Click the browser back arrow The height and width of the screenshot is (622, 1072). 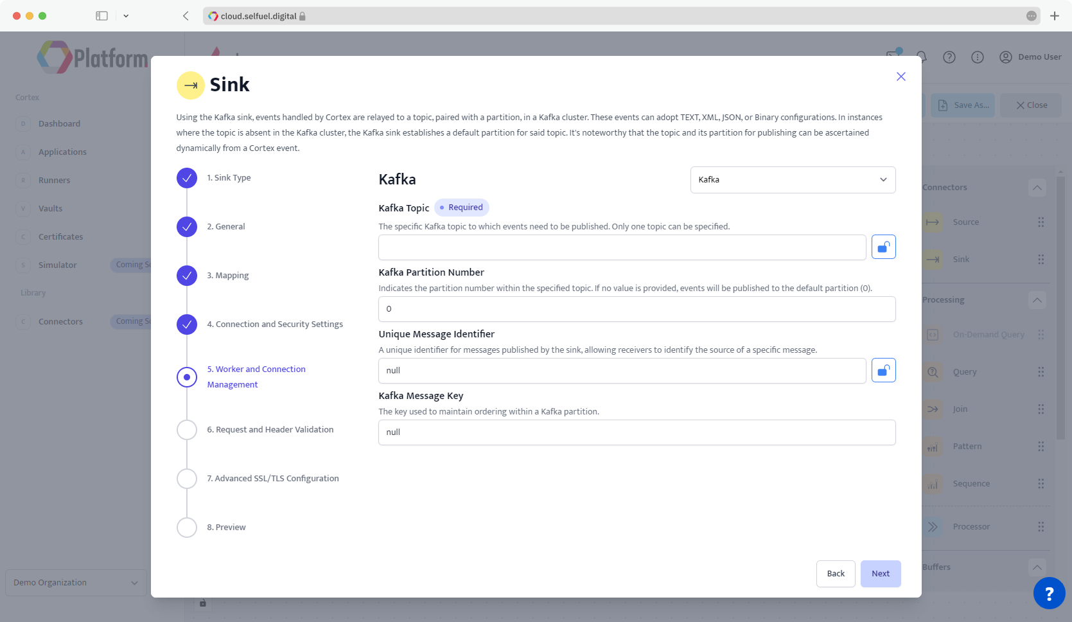tap(186, 16)
